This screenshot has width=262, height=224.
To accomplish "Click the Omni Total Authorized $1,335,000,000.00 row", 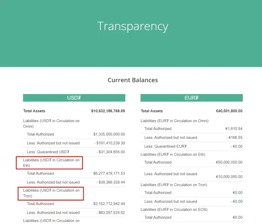I will pyautogui.click(x=74, y=134).
